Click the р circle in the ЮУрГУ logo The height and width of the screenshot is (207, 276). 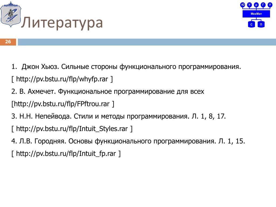(x=256, y=5)
